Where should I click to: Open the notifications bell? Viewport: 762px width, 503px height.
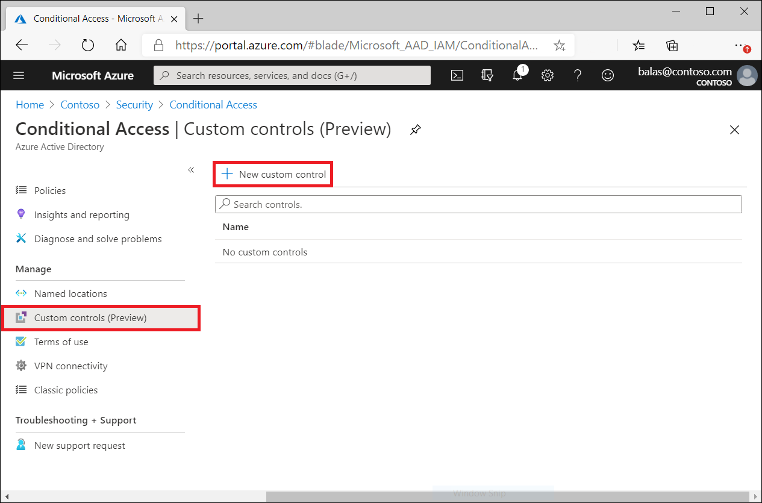point(517,75)
